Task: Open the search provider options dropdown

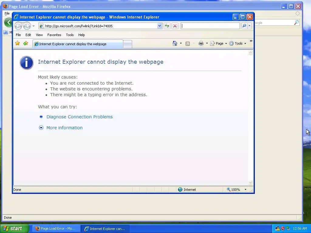Action: point(250,26)
